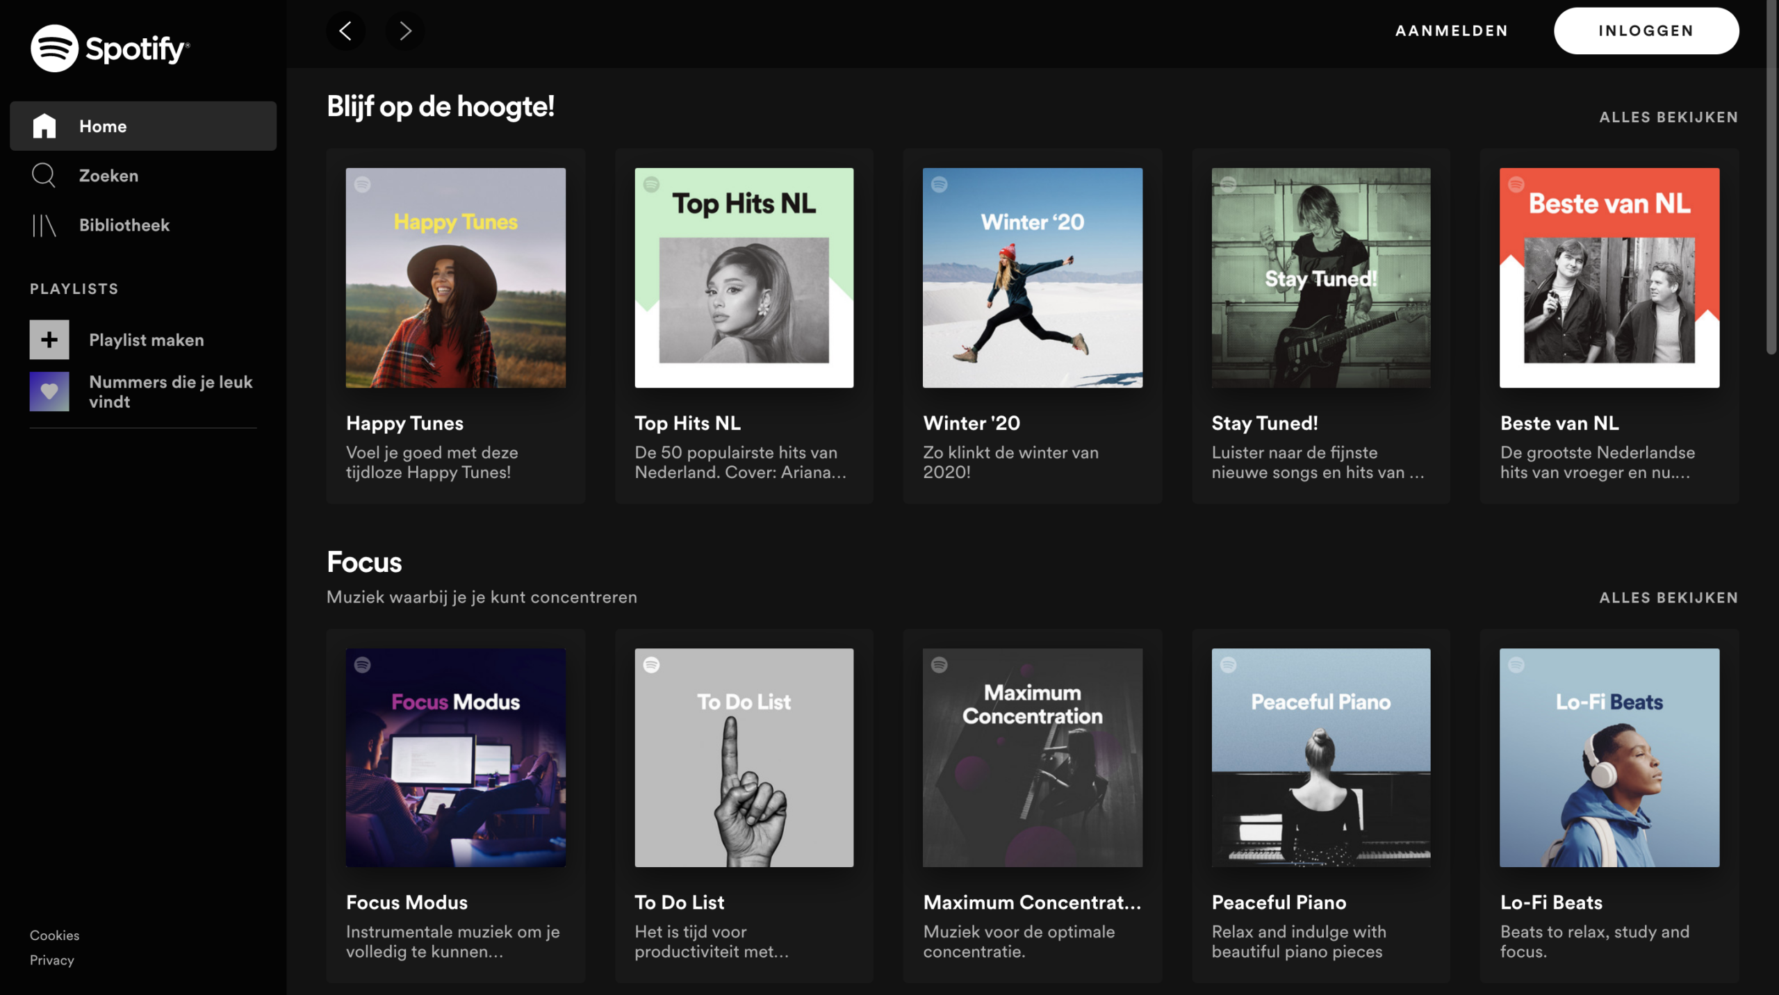Click ALLES BEKIJKEN for Blijf op de hoogte
The width and height of the screenshot is (1779, 995).
tap(1669, 117)
